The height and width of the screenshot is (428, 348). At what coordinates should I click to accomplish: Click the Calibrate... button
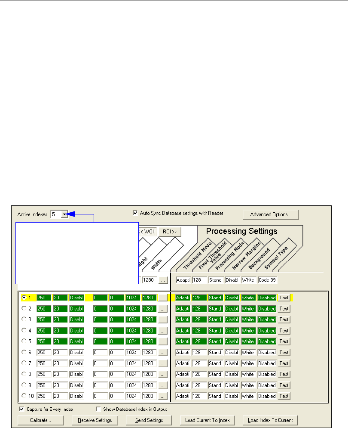coord(40,420)
